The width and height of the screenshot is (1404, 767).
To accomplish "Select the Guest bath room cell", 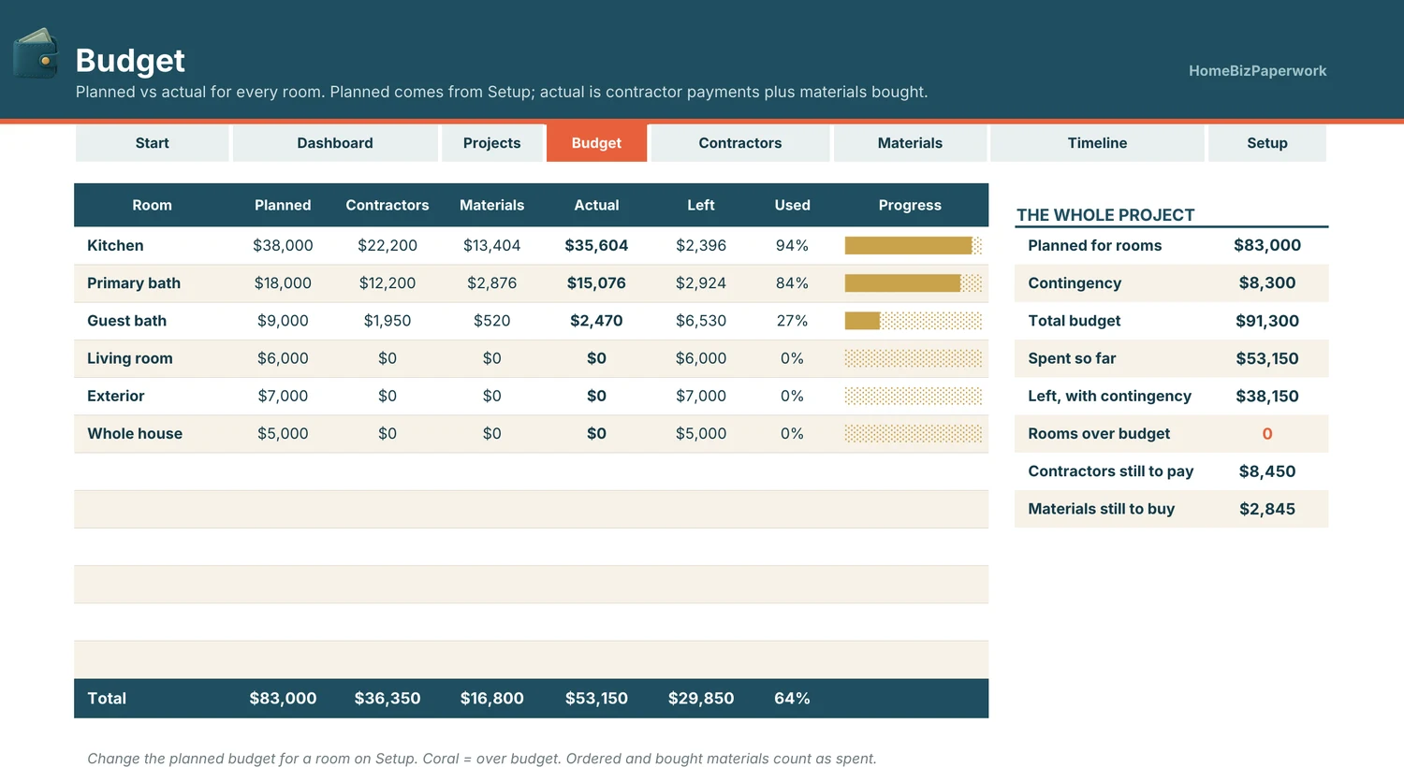I will pos(126,321).
